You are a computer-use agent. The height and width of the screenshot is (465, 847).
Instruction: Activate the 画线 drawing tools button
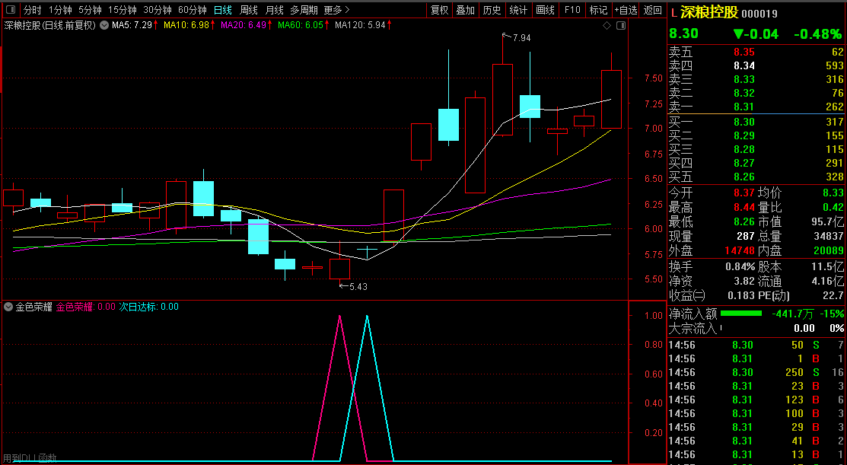tap(545, 10)
